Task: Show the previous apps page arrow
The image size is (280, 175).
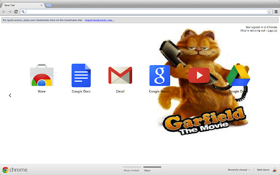Action: coord(10,95)
